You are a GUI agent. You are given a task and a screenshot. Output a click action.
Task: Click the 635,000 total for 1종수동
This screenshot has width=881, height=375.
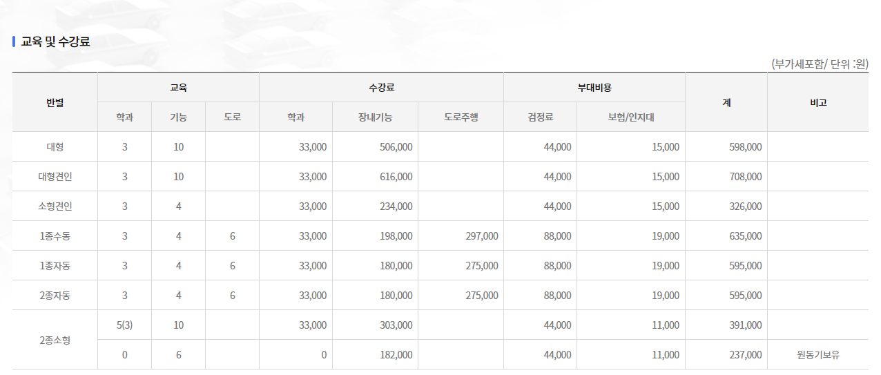tap(746, 236)
